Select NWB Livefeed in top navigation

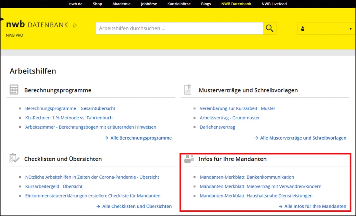(274, 4)
